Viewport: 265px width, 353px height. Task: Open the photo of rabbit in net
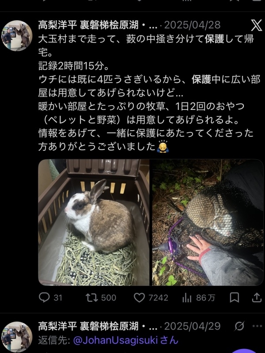click(x=208, y=222)
